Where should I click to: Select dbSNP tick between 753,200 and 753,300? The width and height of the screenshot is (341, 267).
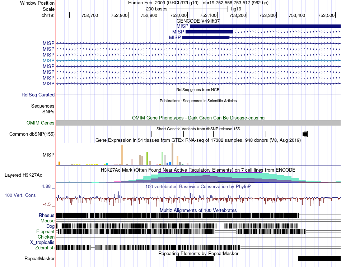266,134
